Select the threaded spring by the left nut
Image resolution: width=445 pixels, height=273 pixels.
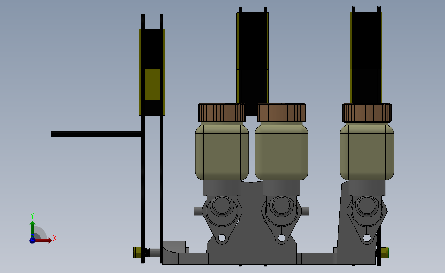pos(147,253)
